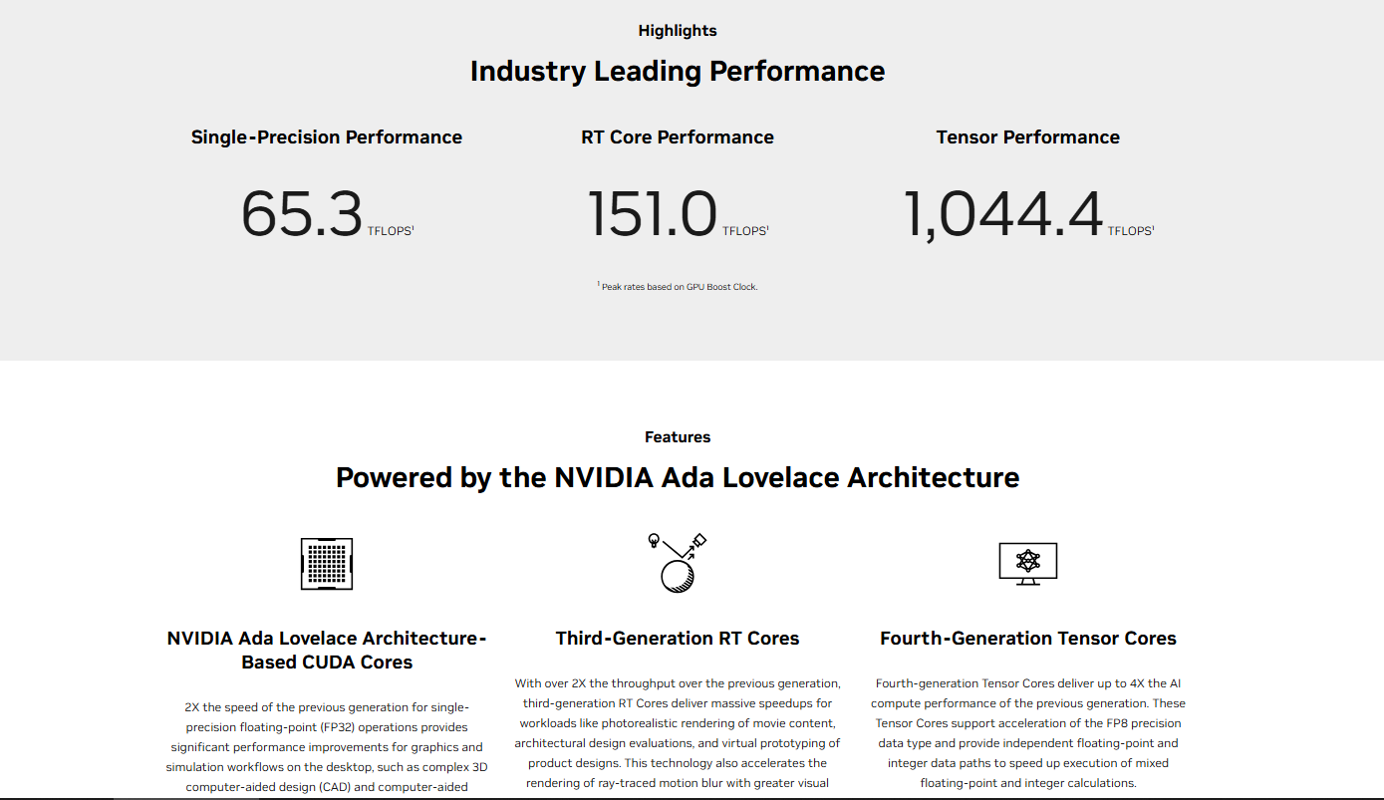Click TFLOPS unit next to 151.0

pos(745,231)
